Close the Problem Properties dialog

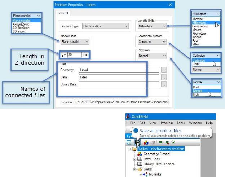(x=170, y=5)
